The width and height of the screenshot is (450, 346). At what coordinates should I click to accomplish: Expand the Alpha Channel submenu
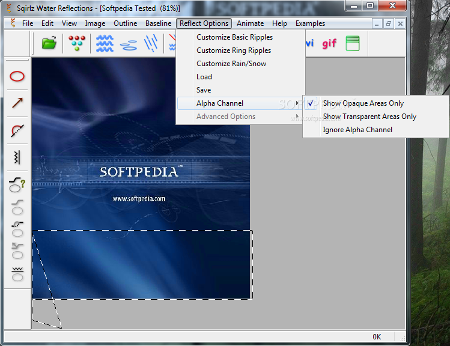[240, 103]
